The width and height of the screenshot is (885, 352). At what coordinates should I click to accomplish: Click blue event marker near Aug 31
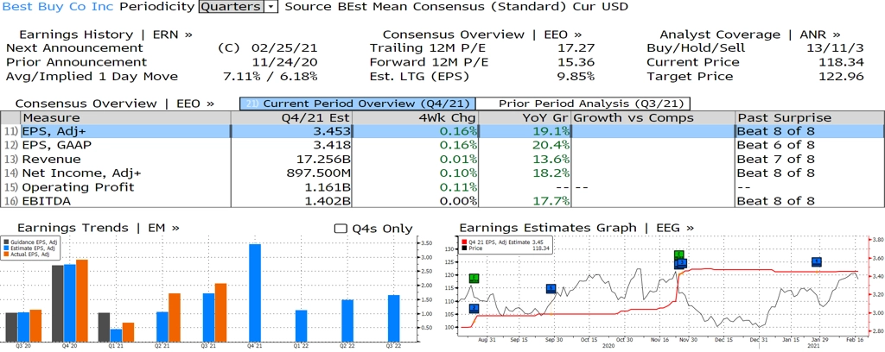pos(474,309)
